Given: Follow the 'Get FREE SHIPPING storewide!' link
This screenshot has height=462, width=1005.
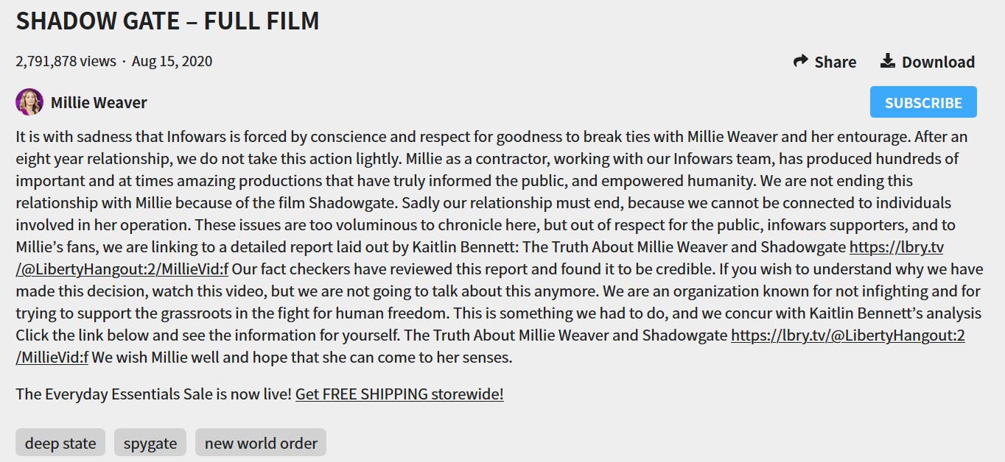Looking at the screenshot, I should coord(399,394).
